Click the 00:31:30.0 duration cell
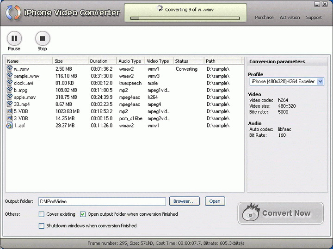 point(101,76)
